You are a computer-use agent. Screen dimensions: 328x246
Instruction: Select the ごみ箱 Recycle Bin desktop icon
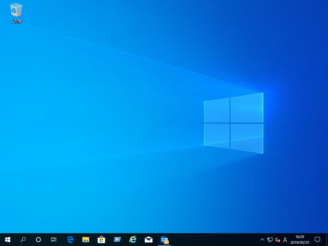click(x=16, y=13)
